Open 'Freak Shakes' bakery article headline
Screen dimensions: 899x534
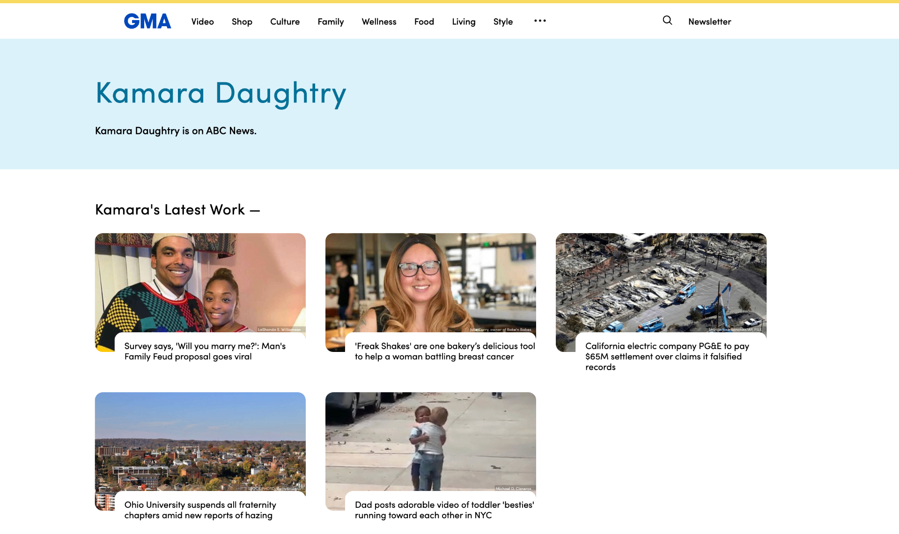[445, 351]
